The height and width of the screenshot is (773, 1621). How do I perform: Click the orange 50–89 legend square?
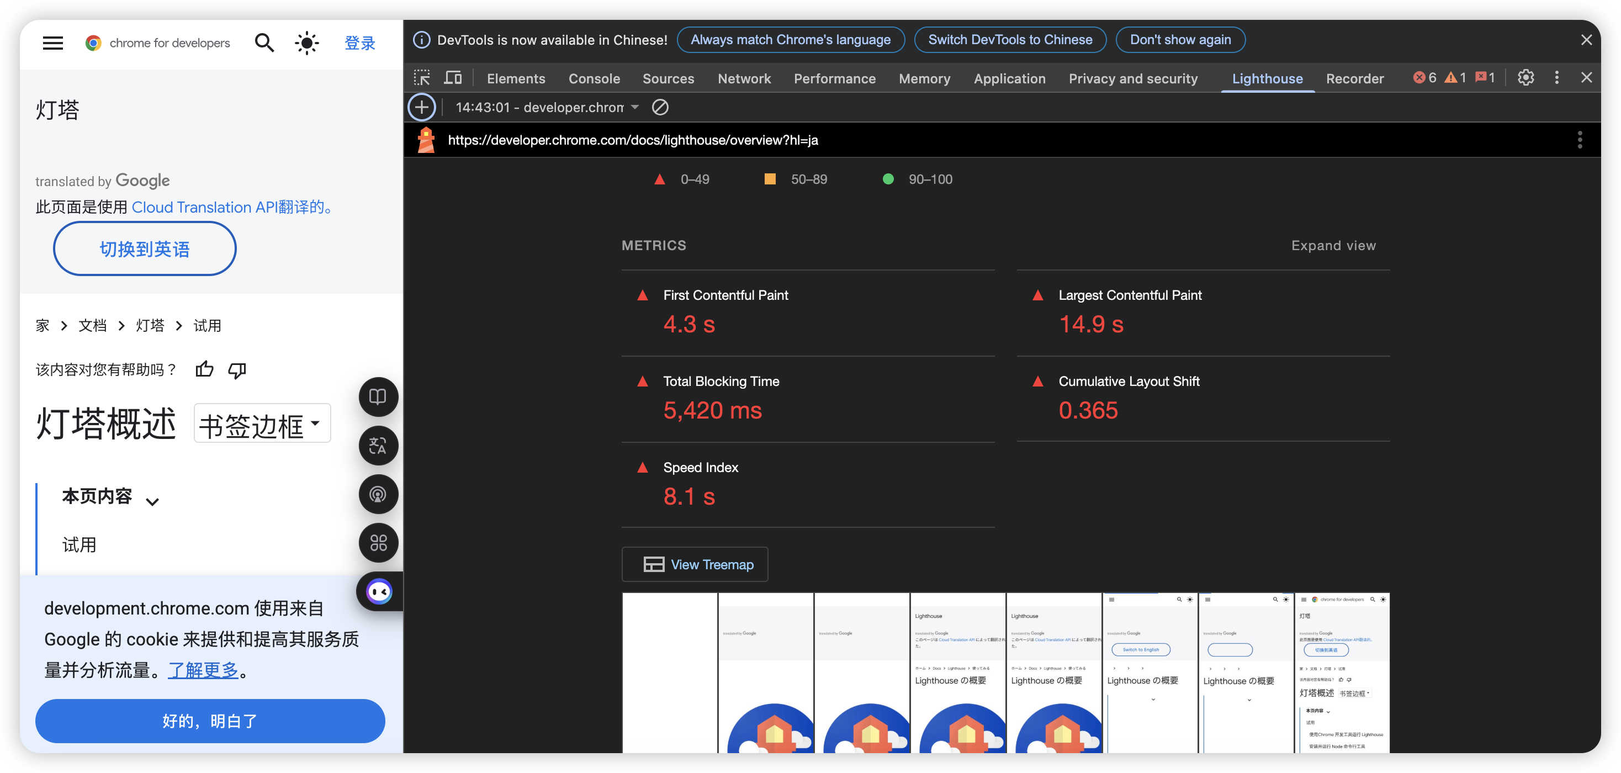pyautogui.click(x=770, y=179)
